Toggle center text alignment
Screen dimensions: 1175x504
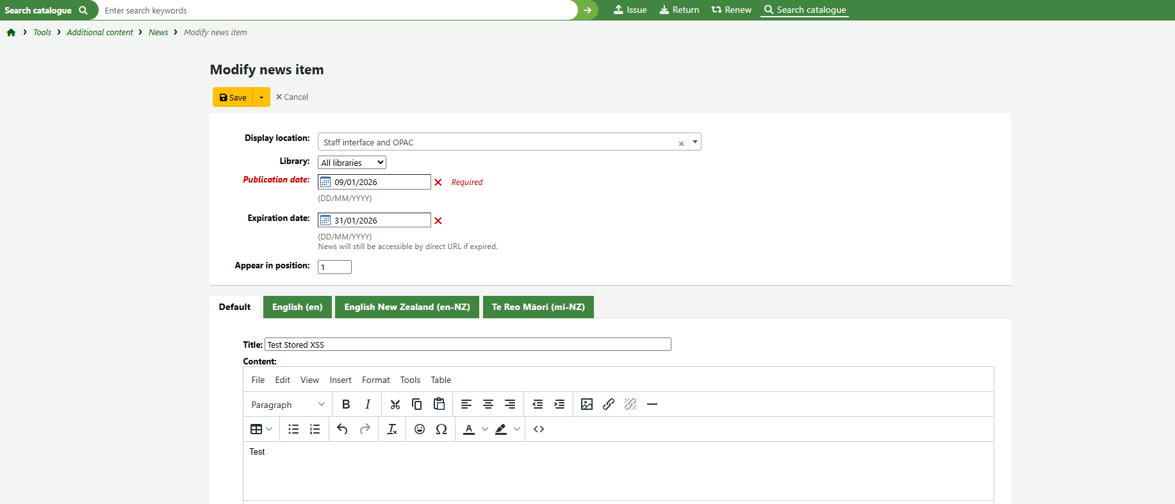click(488, 404)
